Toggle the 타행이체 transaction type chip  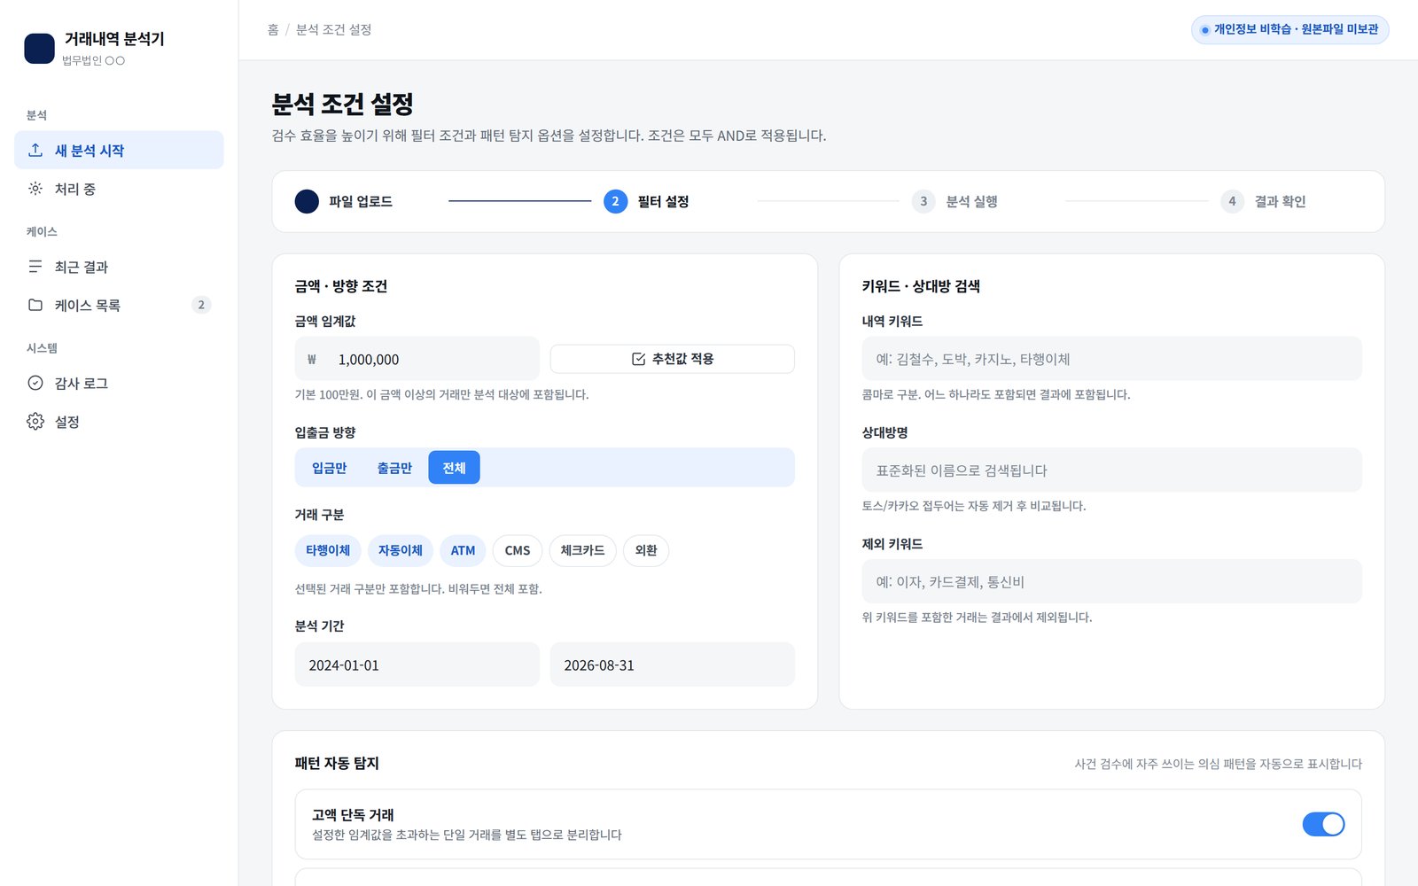[328, 550]
